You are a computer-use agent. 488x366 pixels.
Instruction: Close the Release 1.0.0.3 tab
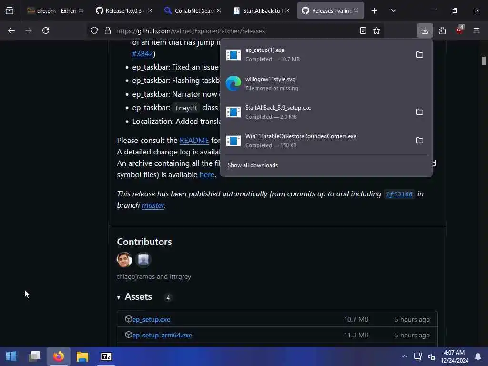(150, 10)
